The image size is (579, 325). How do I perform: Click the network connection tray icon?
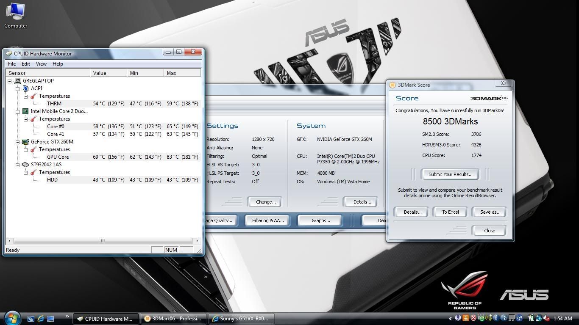539,318
